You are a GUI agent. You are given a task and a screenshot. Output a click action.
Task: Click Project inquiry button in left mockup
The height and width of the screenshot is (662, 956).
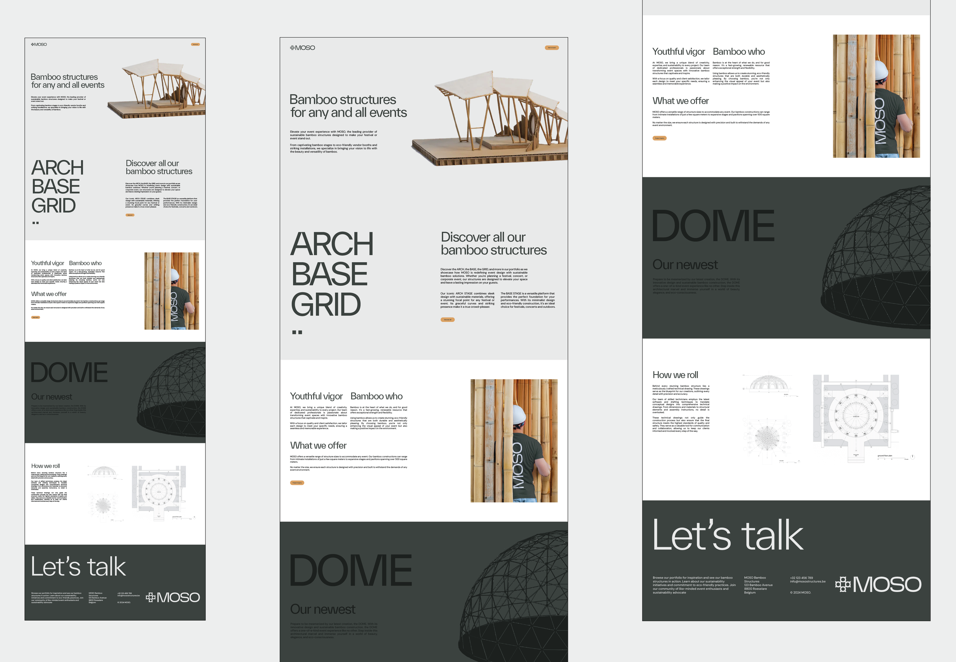pos(36,317)
